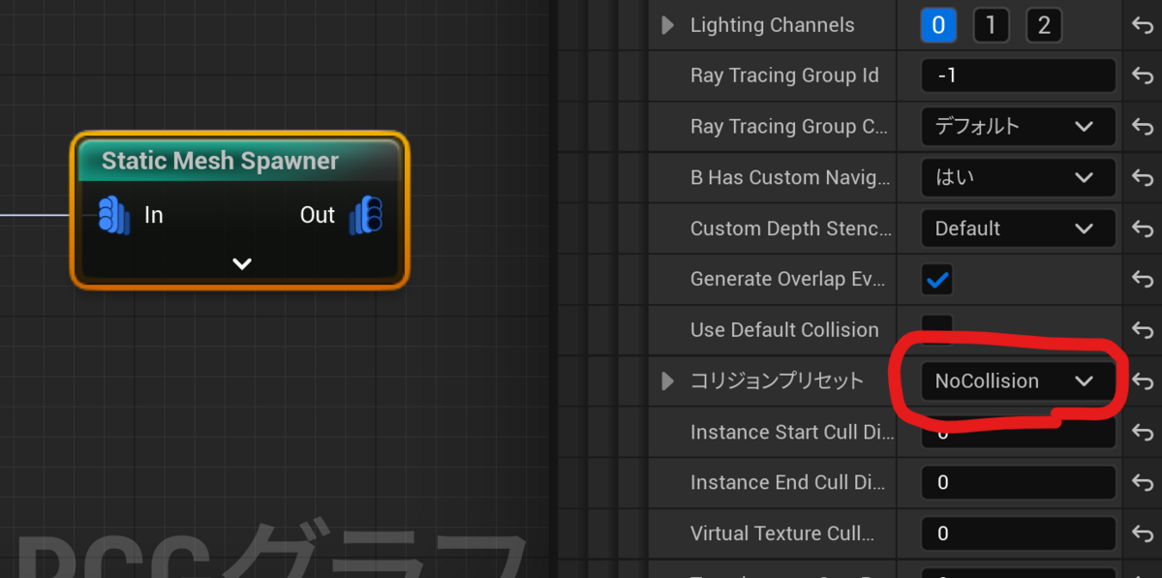Image resolution: width=1162 pixels, height=578 pixels.
Task: Click the Ray Tracing Group Id label
Action: [x=784, y=76]
